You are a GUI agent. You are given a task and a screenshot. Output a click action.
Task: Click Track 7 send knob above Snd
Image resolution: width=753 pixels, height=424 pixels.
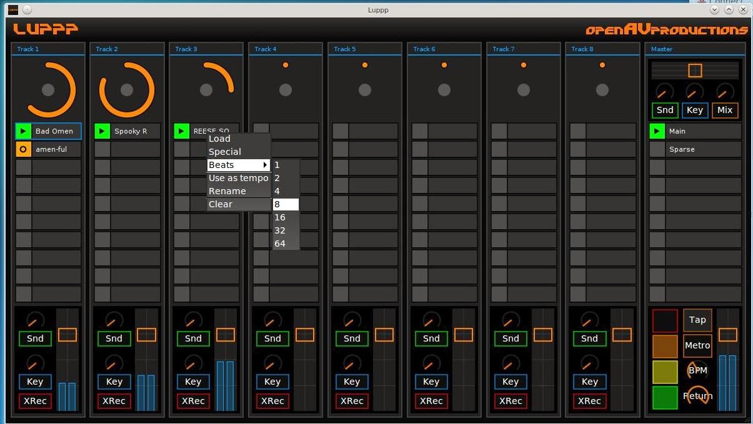tap(511, 320)
